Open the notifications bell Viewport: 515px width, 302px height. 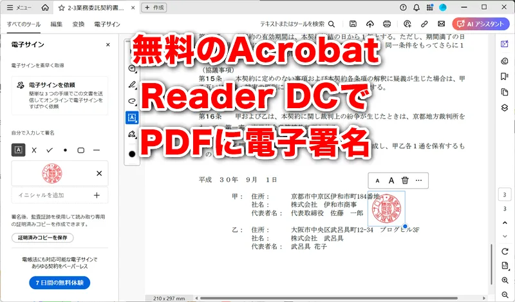[x=417, y=8]
